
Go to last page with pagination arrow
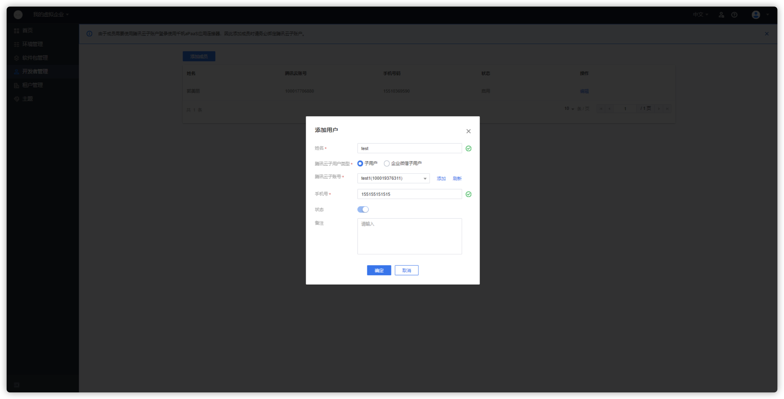coord(667,109)
